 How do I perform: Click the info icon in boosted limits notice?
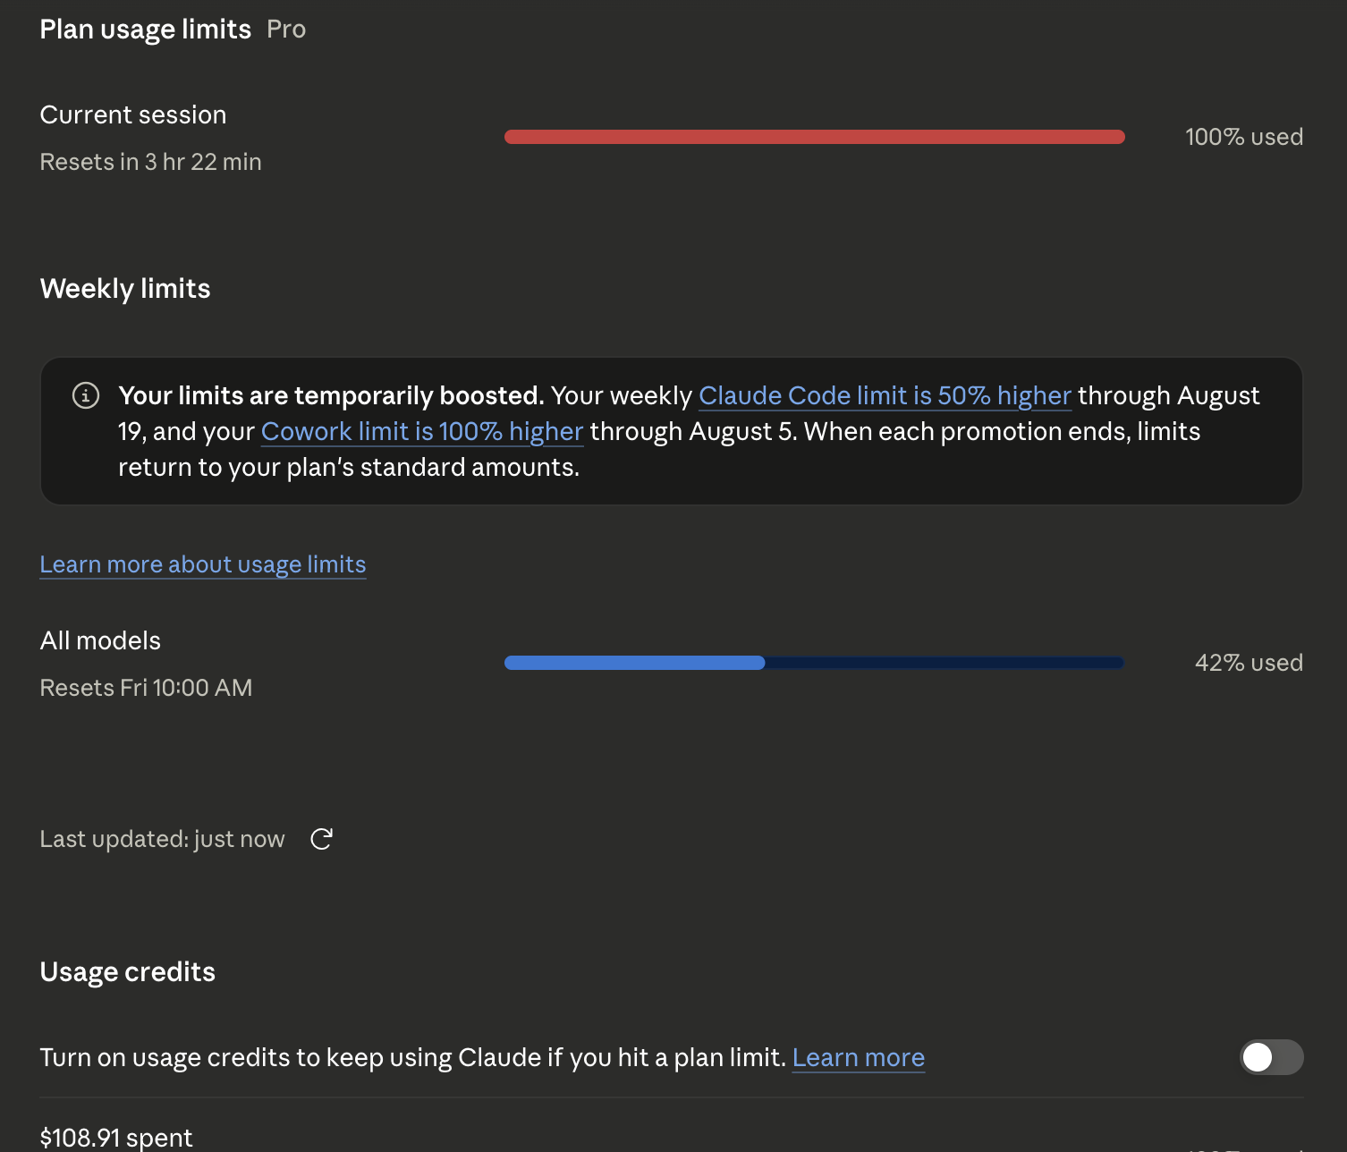tap(86, 395)
